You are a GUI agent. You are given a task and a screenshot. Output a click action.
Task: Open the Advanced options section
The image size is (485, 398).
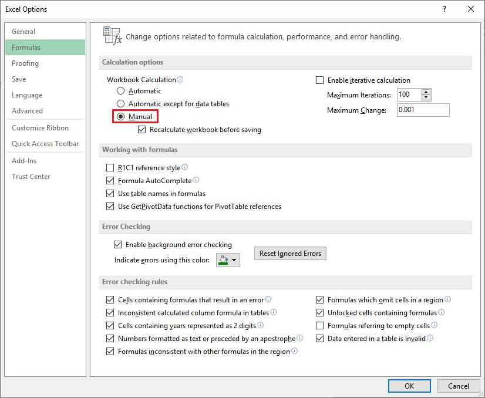pyautogui.click(x=27, y=111)
